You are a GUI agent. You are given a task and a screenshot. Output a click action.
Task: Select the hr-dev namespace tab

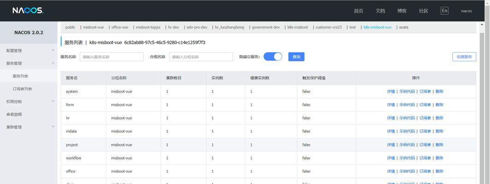[174, 27]
